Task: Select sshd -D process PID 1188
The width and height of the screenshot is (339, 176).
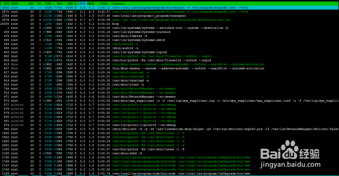Action: point(169,154)
